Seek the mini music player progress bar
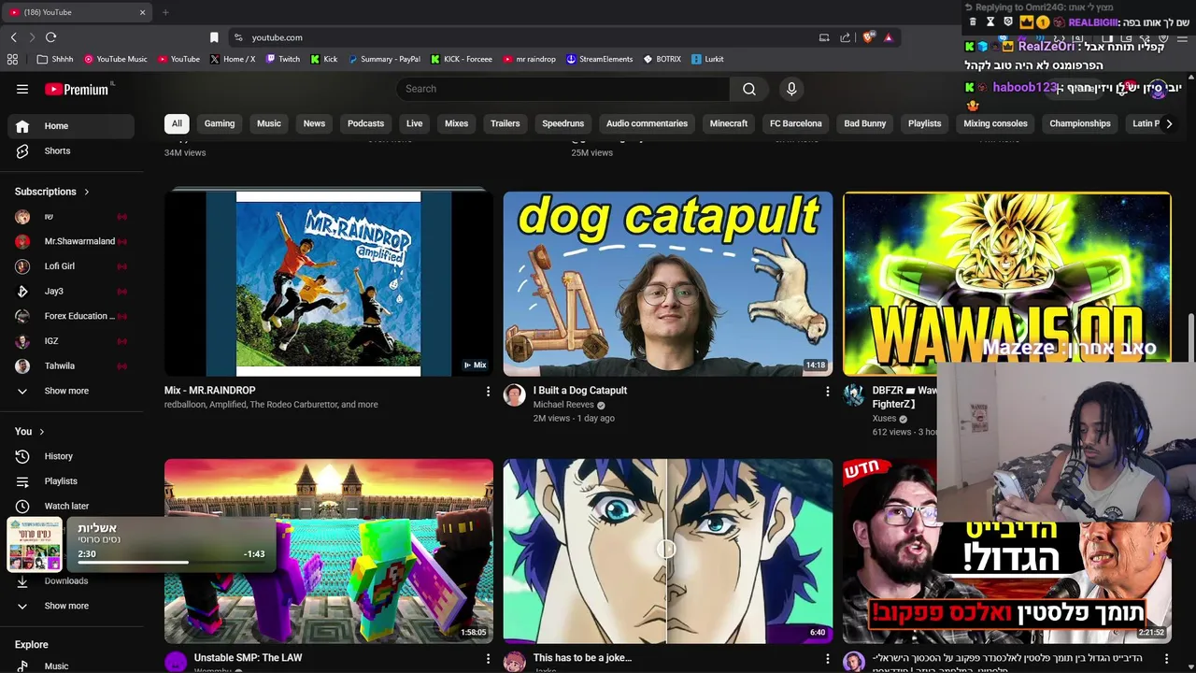This screenshot has height=673, width=1196. pyautogui.click(x=170, y=563)
